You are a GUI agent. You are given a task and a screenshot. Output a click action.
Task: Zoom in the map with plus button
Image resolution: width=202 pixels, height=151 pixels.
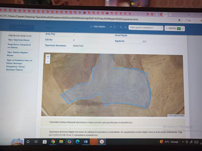[48, 56]
